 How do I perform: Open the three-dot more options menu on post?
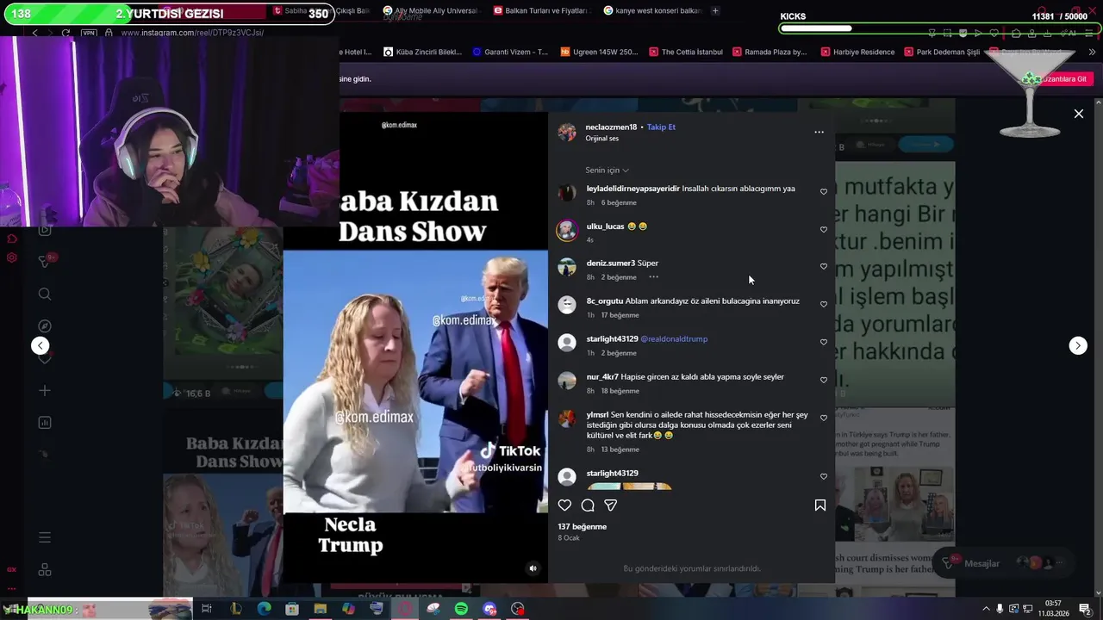pyautogui.click(x=819, y=133)
